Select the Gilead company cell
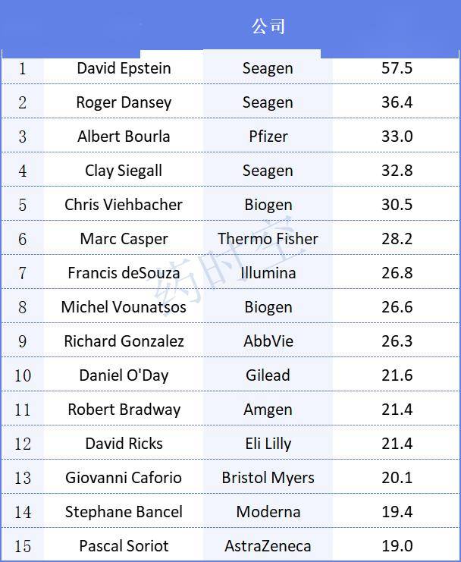 tap(268, 375)
